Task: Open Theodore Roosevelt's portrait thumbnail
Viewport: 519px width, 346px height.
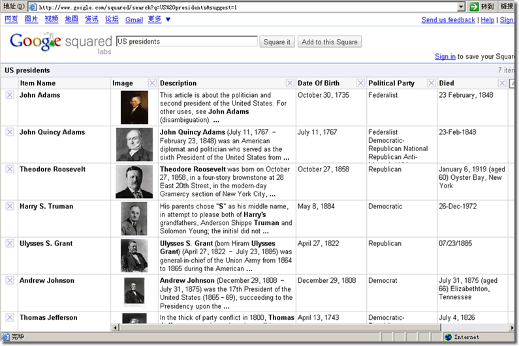Action: pos(134,182)
